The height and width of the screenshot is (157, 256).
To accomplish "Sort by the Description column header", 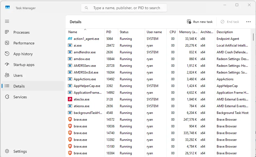I will click(233, 32).
